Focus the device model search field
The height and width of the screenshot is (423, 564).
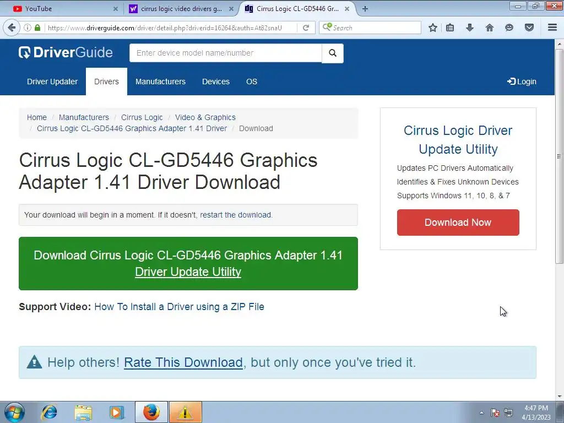click(225, 53)
